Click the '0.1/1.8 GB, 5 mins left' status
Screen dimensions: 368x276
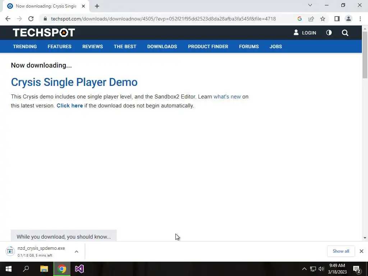coord(35,256)
